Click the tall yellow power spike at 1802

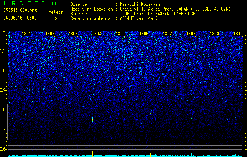pyautogui.click(x=51, y=151)
